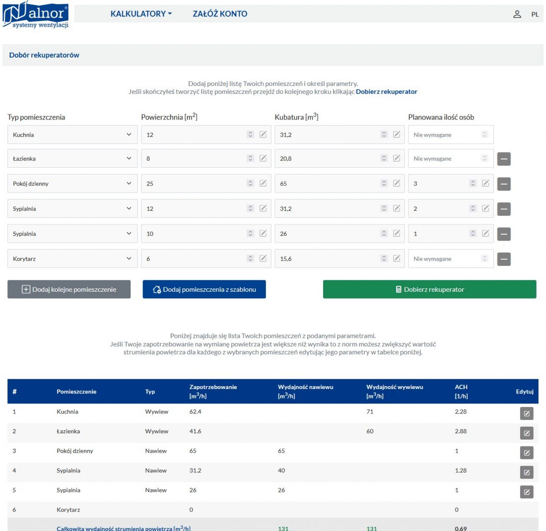Adjust the Łazienka surface area stepper
Image resolution: width=546 pixels, height=531 pixels.
click(250, 158)
